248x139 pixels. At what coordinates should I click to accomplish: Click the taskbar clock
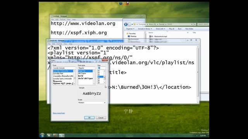203,136
